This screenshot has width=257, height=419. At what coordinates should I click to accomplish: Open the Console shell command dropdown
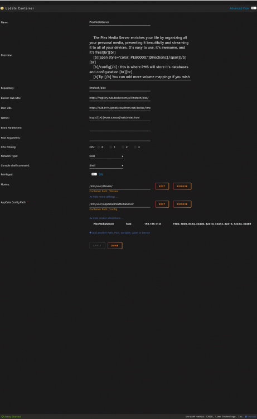point(106,166)
